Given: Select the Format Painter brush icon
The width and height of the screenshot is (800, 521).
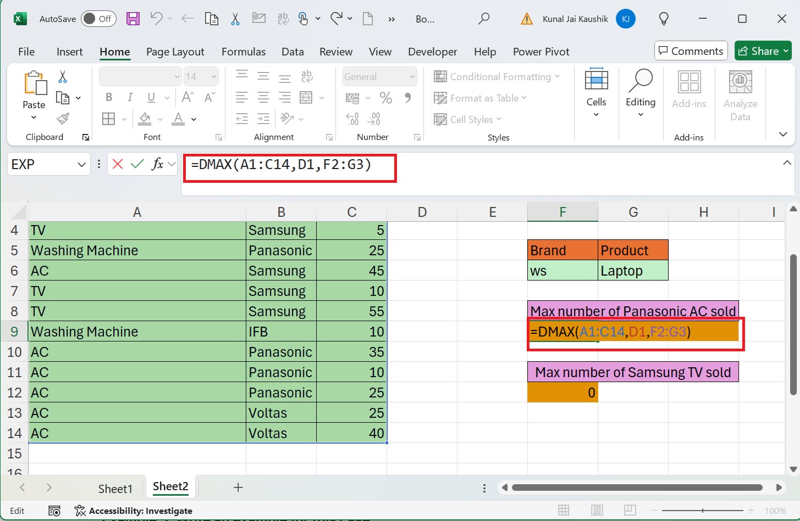Looking at the screenshot, I should pyautogui.click(x=63, y=119).
